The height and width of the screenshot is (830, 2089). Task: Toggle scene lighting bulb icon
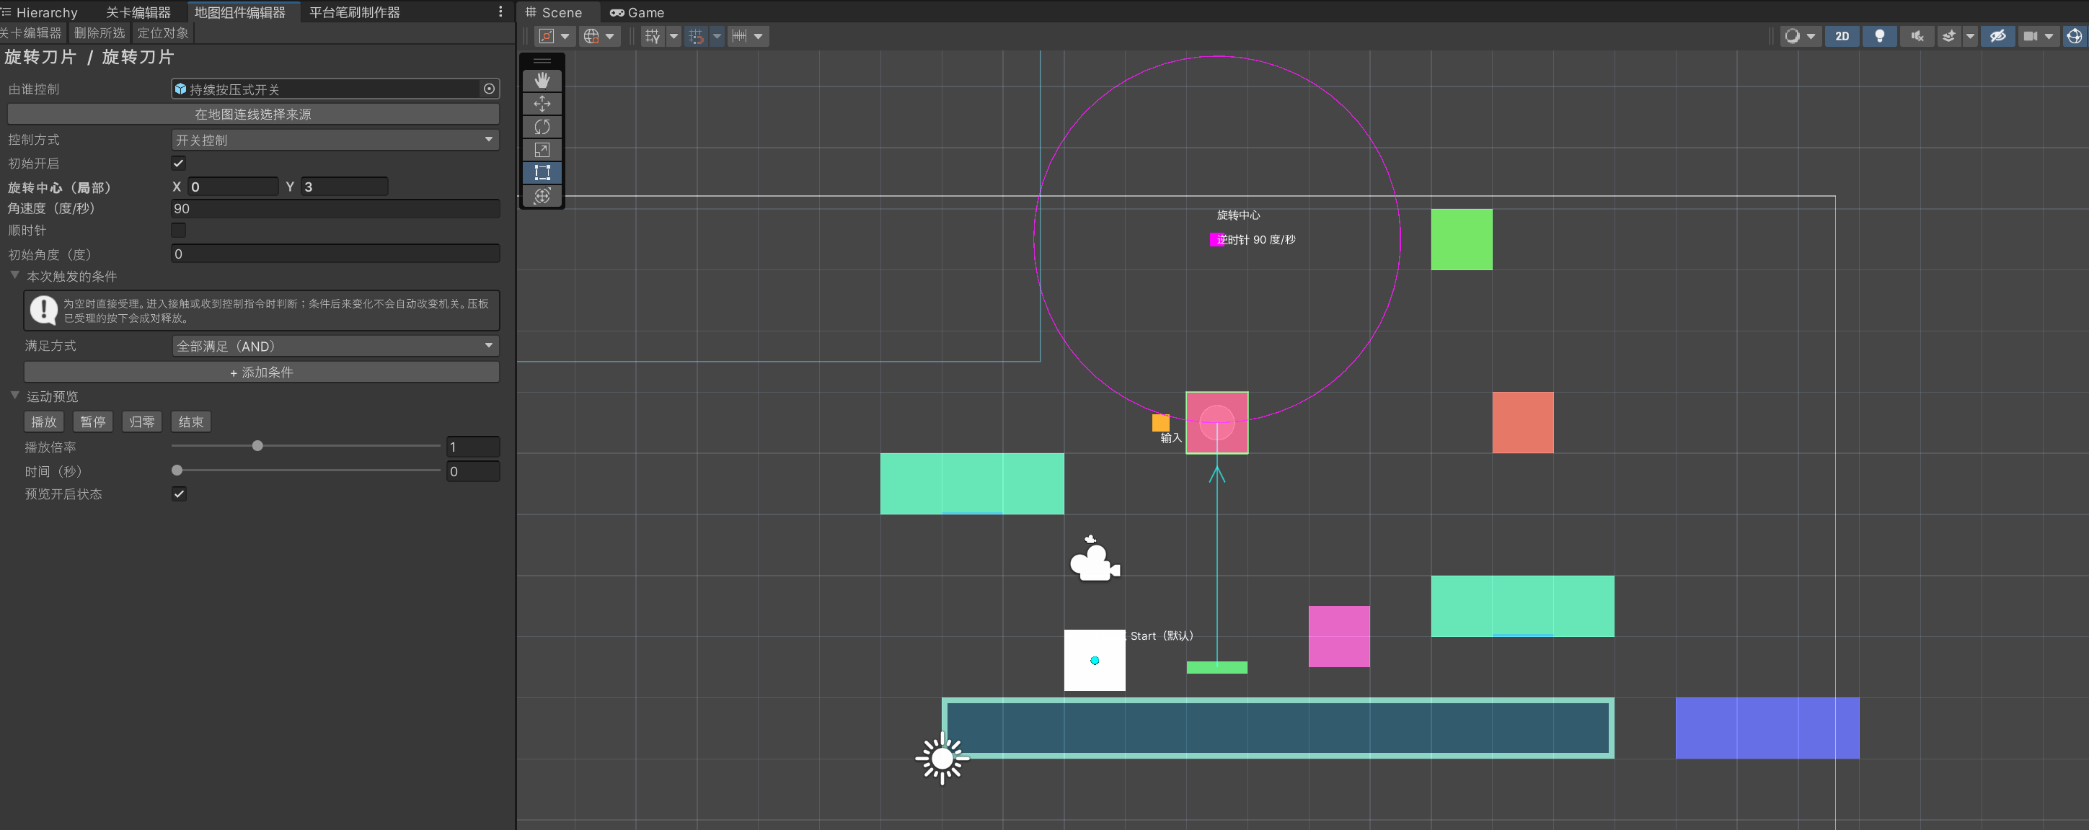click(x=1879, y=36)
